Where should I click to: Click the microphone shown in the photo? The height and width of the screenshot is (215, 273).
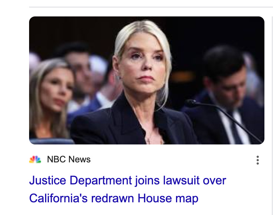pyautogui.click(x=224, y=118)
